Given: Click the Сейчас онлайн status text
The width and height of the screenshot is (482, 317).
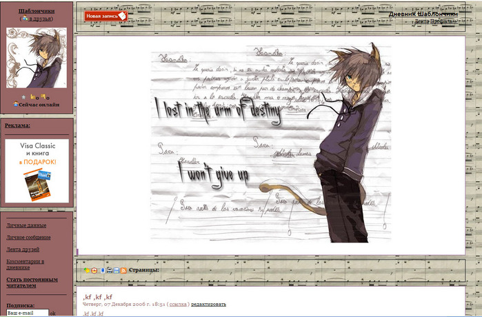Looking at the screenshot, I should [39, 105].
